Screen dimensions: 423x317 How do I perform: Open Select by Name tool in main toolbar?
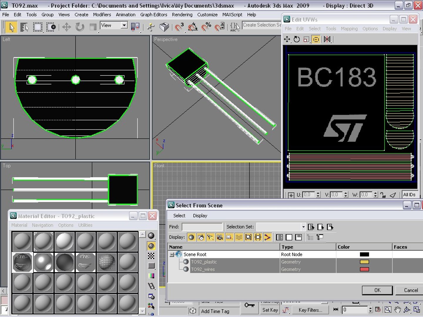(x=24, y=27)
